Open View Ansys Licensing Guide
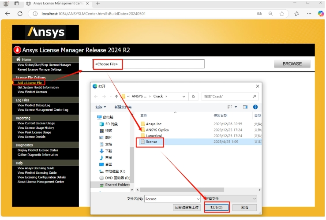Screen dimensions: 326x220 click(36, 168)
